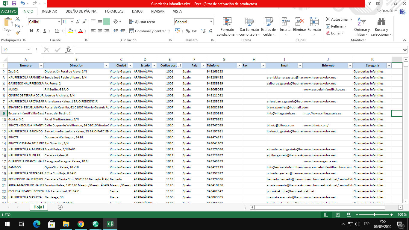
Task: Adjust the zoom slider handle
Action: (x=374, y=215)
